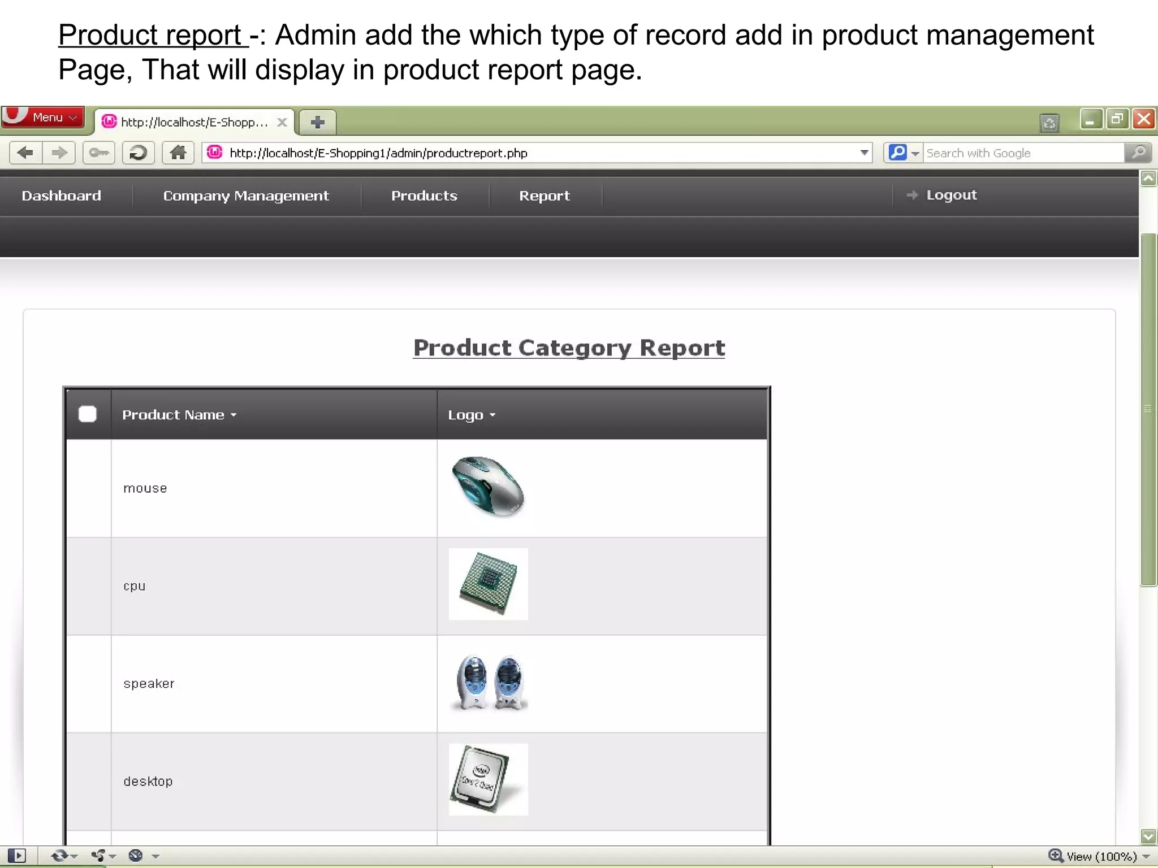Click the Logout link
Screen dimensions: 1158x868
[951, 195]
